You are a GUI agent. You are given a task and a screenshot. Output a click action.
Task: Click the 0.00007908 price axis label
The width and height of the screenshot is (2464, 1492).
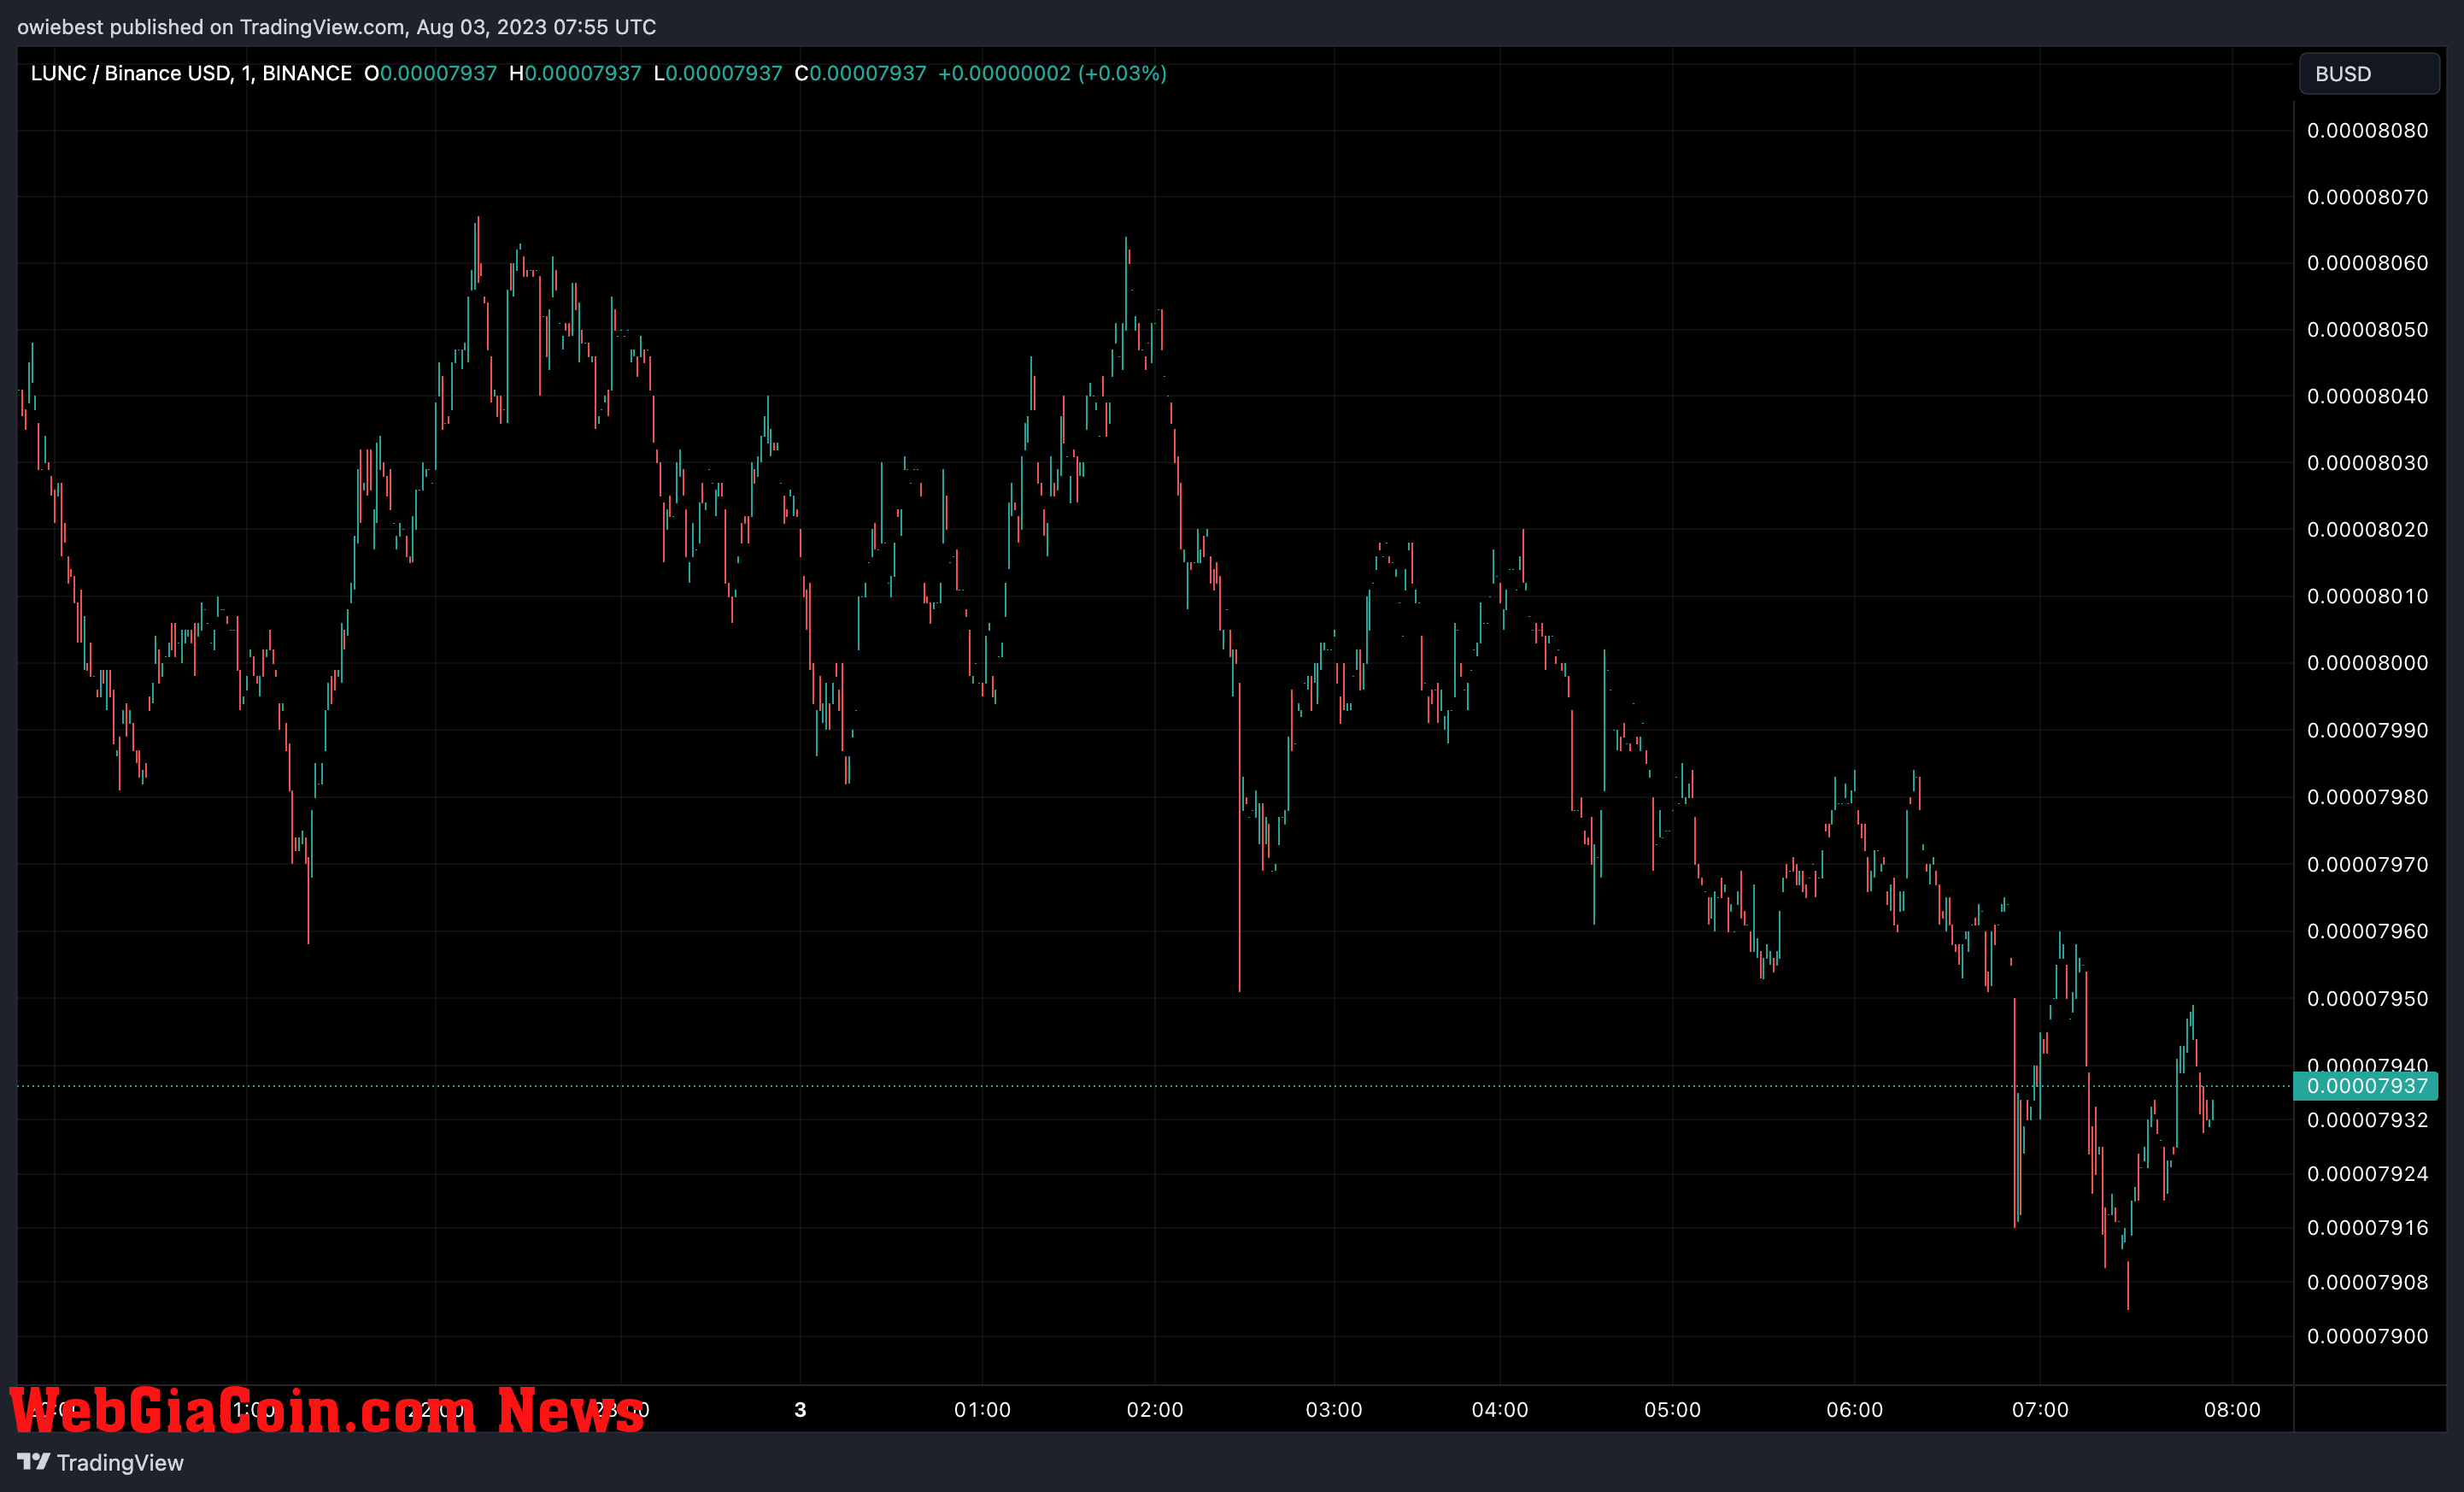tap(2367, 1282)
